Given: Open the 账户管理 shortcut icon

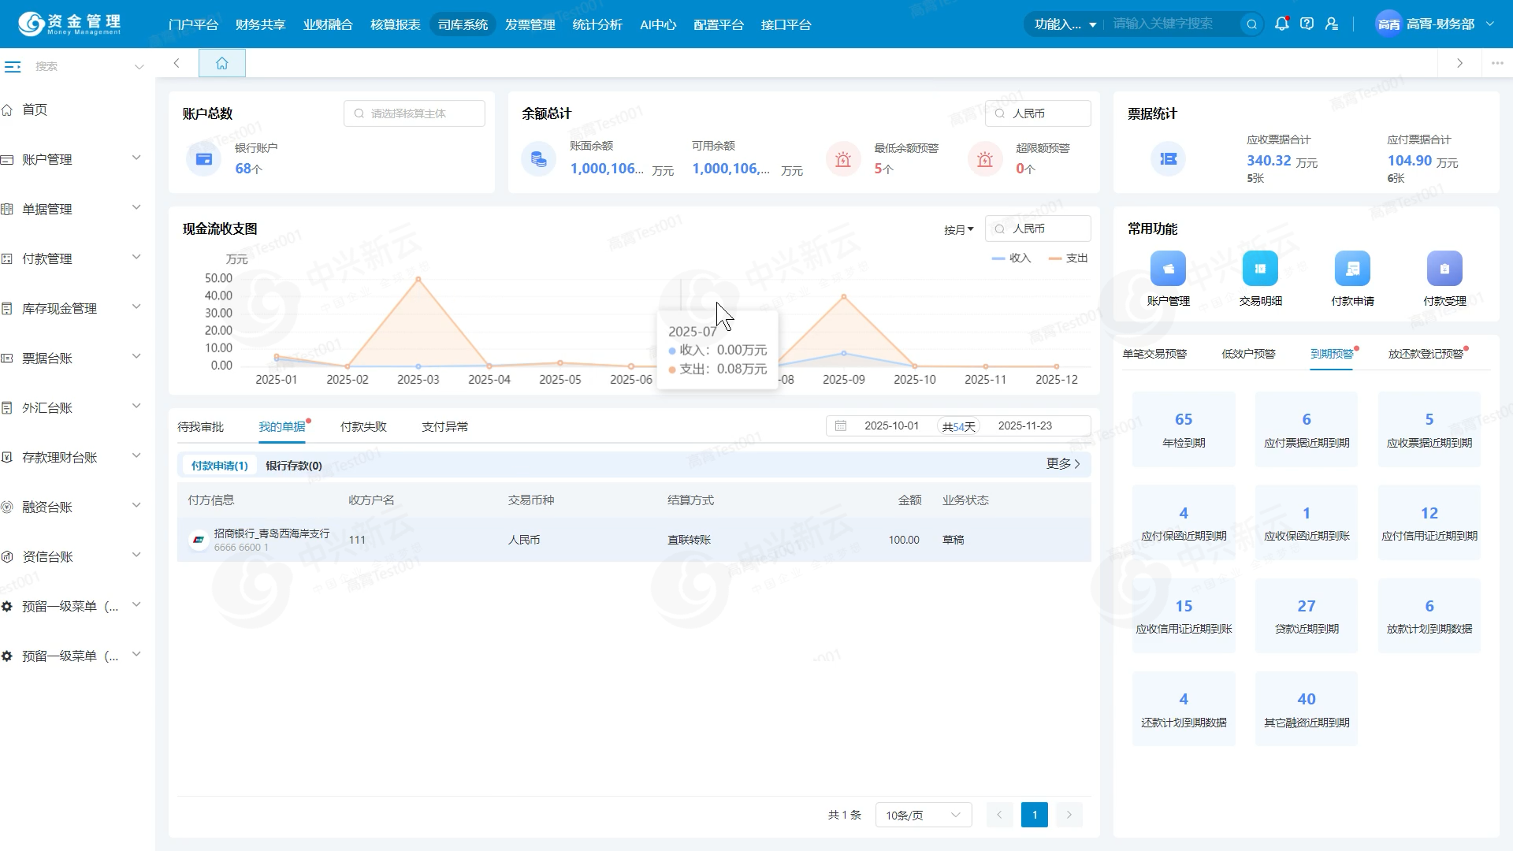Looking at the screenshot, I should (1168, 269).
